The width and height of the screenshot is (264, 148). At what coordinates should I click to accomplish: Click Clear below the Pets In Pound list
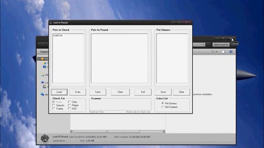click(x=120, y=92)
